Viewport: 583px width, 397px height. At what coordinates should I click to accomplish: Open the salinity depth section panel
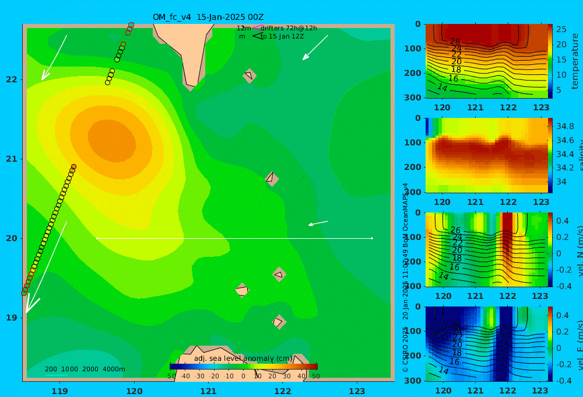[x=486, y=155]
